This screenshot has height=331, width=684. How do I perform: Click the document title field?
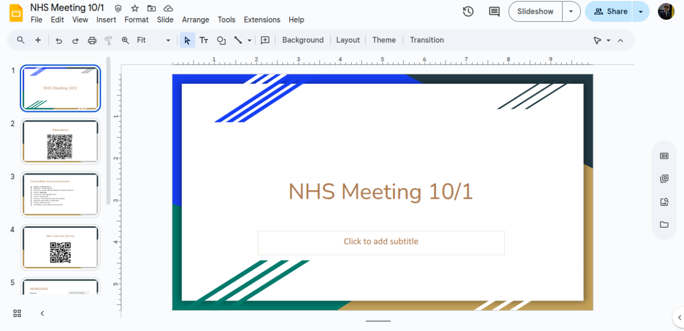(67, 7)
